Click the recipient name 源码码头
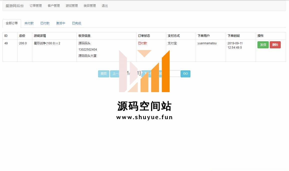Screen dimensions: 289x171 coord(84,43)
